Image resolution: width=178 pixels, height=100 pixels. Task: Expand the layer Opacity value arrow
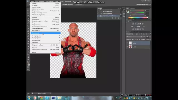pyautogui.click(x=150, y=37)
